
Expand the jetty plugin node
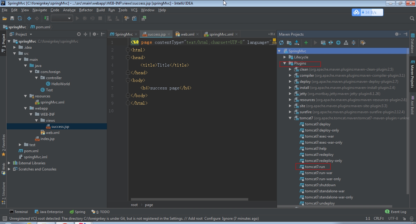(x=290, y=94)
